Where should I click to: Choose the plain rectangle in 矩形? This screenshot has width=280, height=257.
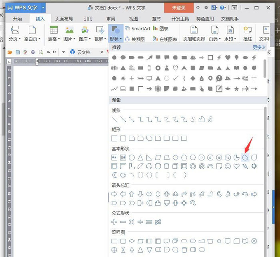click(x=114, y=138)
